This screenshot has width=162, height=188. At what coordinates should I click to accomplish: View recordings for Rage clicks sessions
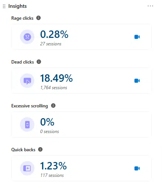click(x=137, y=37)
